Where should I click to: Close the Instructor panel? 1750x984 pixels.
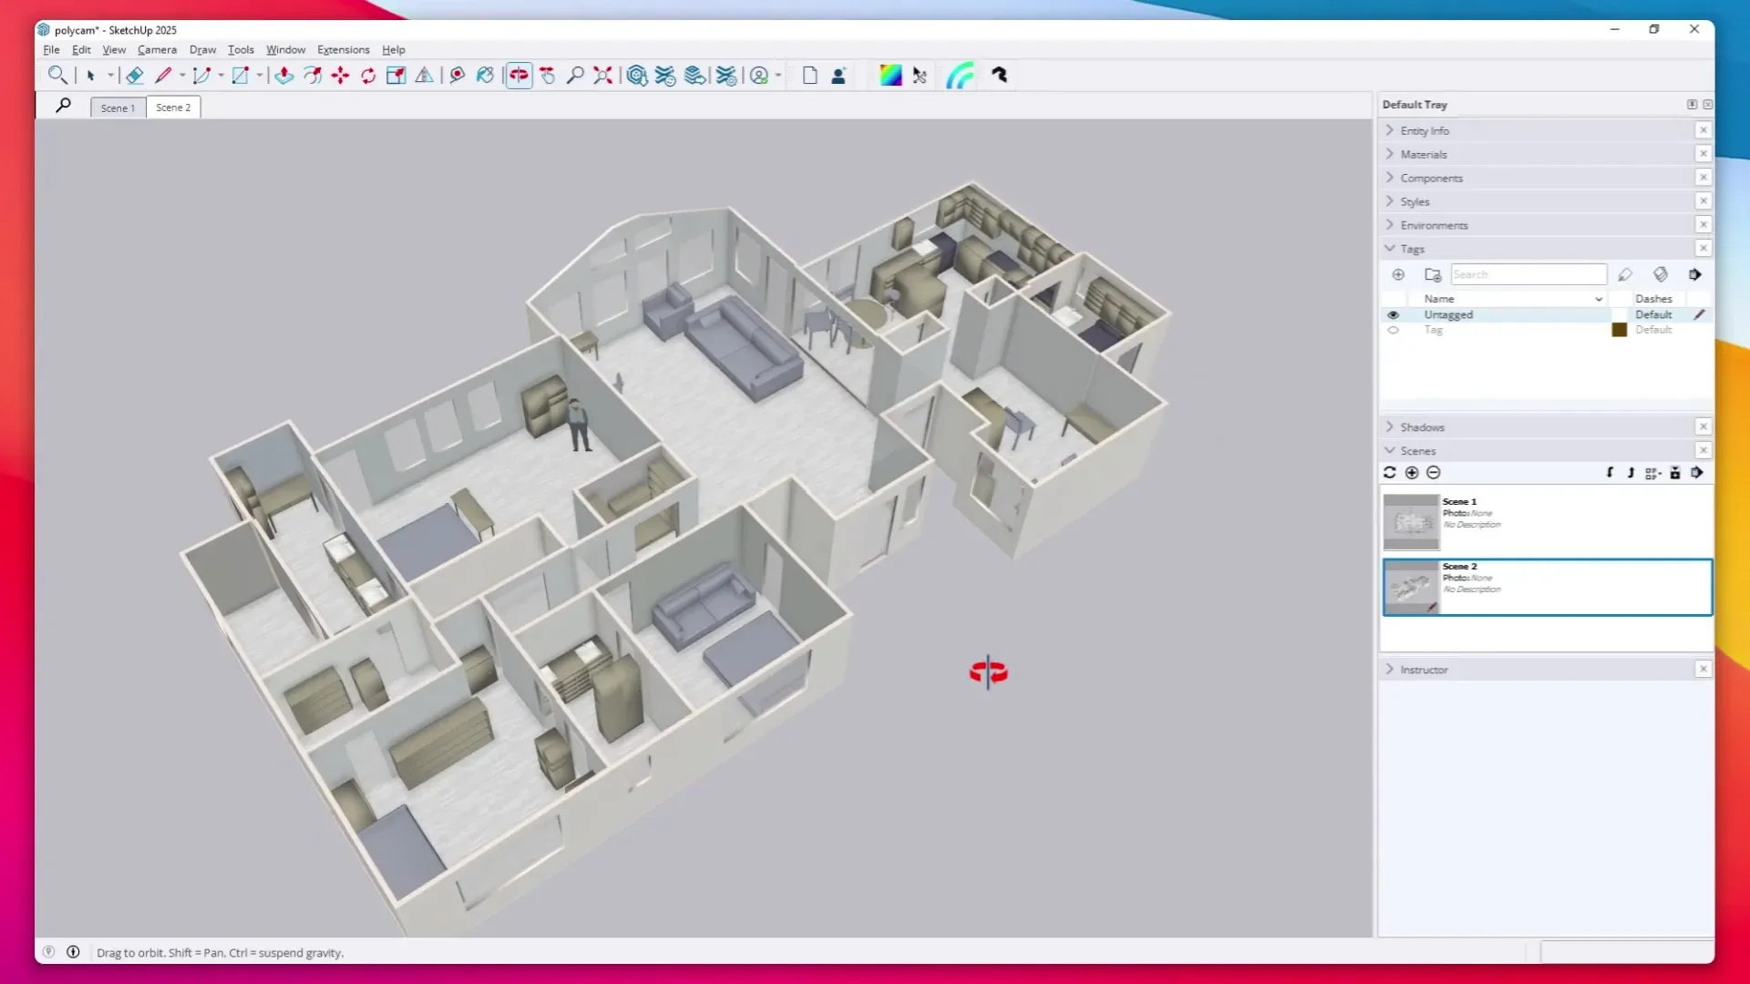pyautogui.click(x=1704, y=669)
